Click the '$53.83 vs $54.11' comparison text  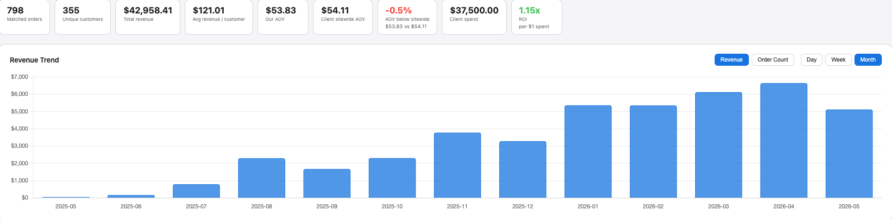[x=406, y=27]
